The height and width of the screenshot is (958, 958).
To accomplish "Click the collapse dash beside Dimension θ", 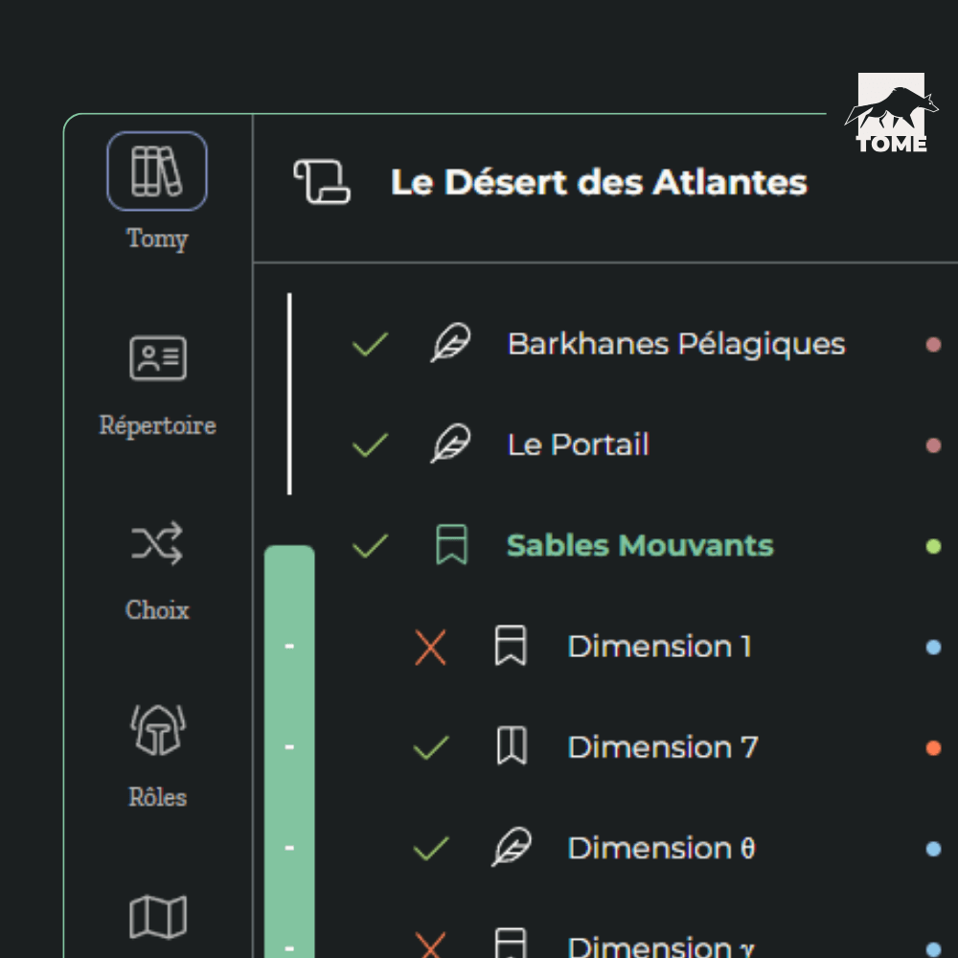I will tap(289, 848).
